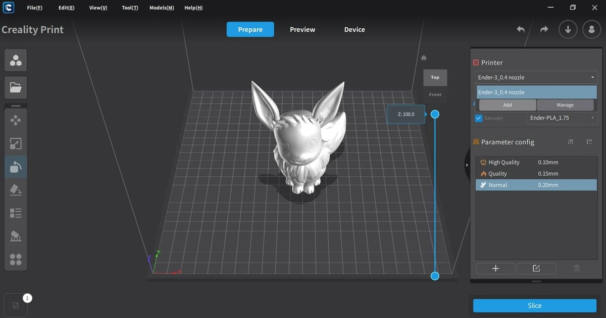Image resolution: width=606 pixels, height=318 pixels.
Task: Select the Rotate tool
Action: tap(16, 167)
